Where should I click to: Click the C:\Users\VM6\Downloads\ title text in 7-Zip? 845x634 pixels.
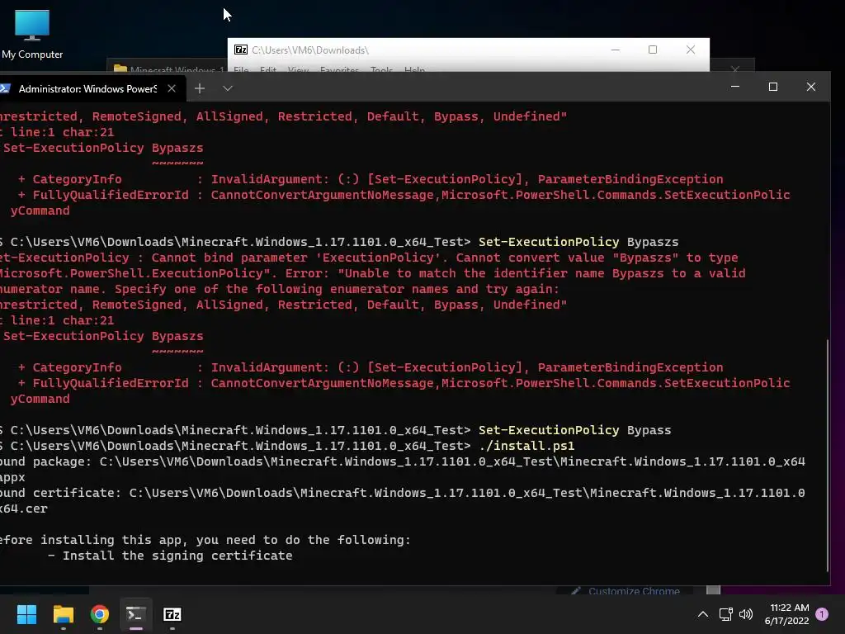[x=310, y=50]
